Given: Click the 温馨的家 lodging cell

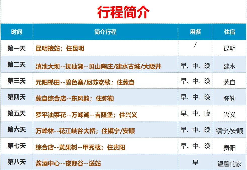Looking at the screenshot, I should 229,164.
